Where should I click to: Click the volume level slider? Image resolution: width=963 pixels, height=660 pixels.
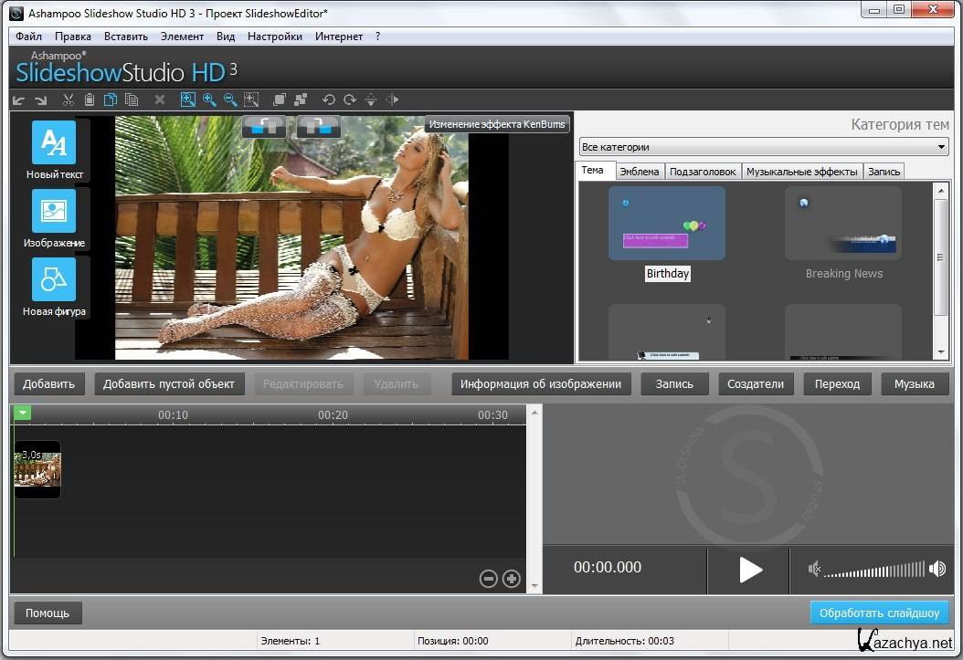[874, 570]
